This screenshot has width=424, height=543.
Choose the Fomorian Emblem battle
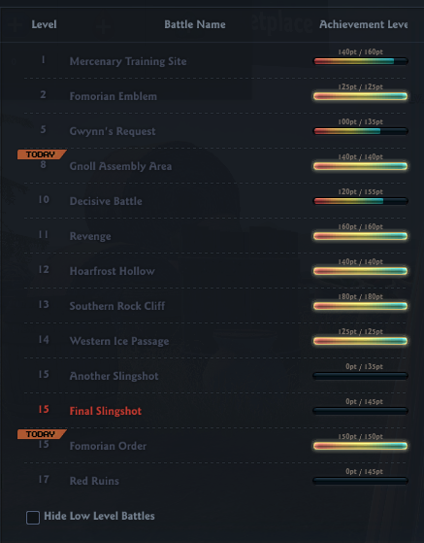pyautogui.click(x=214, y=96)
